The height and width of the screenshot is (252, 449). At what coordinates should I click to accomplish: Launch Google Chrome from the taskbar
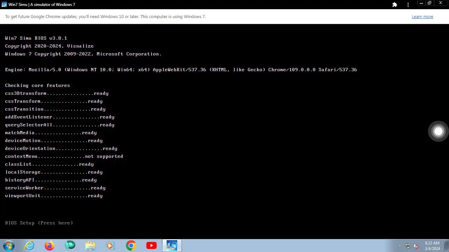[x=131, y=245]
